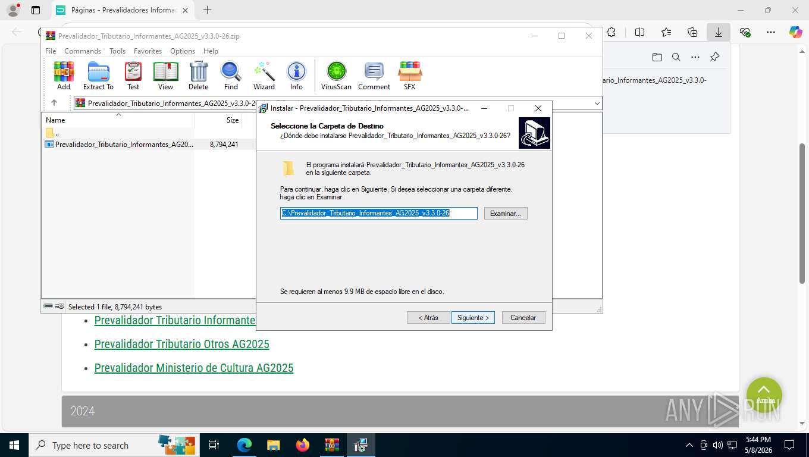809x457 pixels.
Task: Click the Siguiente button in installer
Action: pyautogui.click(x=473, y=318)
